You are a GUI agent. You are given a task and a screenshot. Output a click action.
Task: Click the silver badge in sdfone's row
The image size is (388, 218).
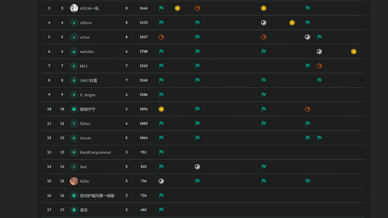tap(263, 23)
